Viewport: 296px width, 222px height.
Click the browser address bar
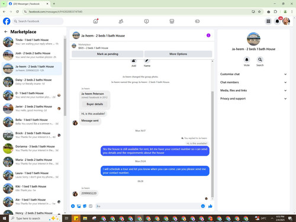(136, 12)
